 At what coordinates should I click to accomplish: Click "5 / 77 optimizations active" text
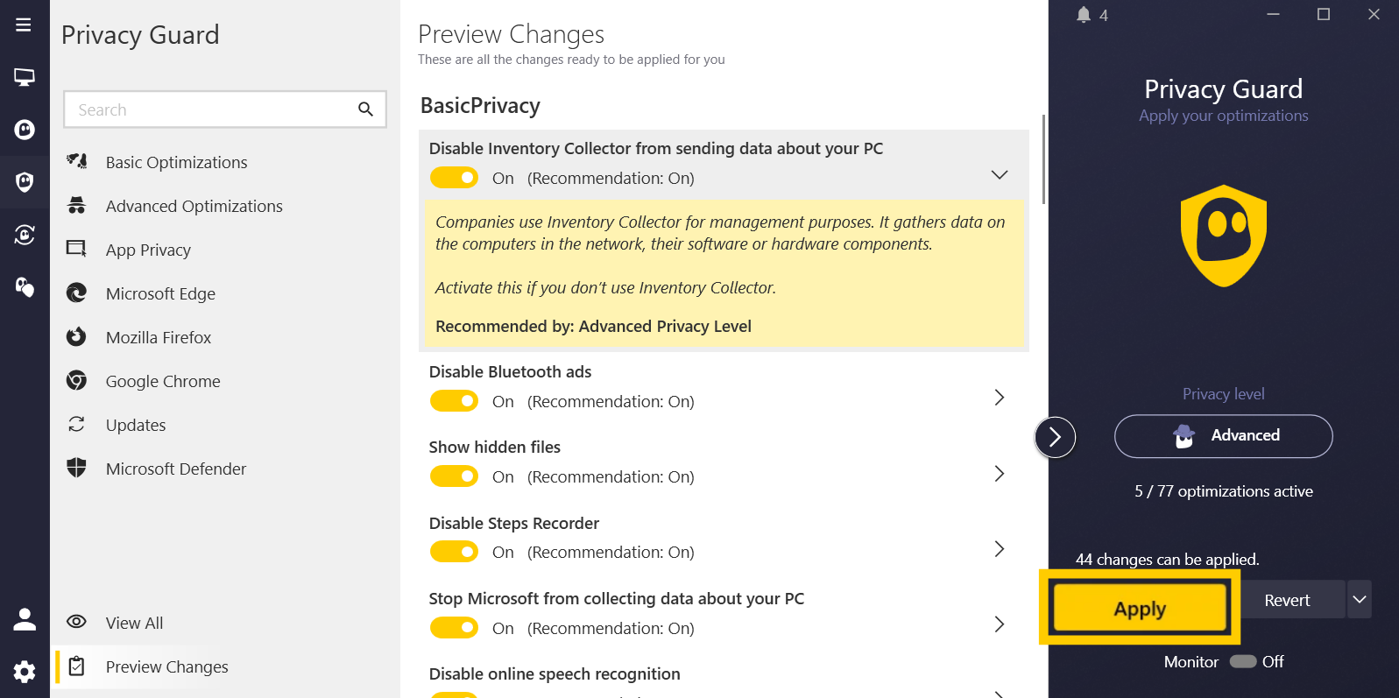1224,491
